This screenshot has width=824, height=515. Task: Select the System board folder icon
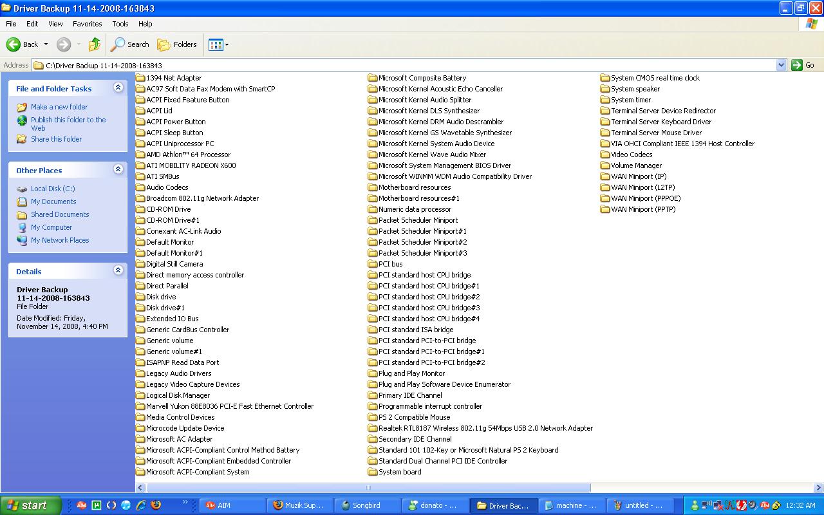click(x=373, y=472)
